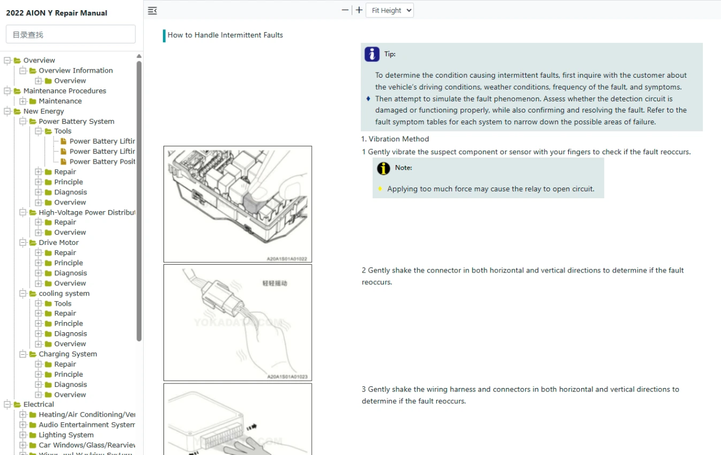Open the Power Battery Posit document
The width and height of the screenshot is (721, 455).
[x=102, y=162]
